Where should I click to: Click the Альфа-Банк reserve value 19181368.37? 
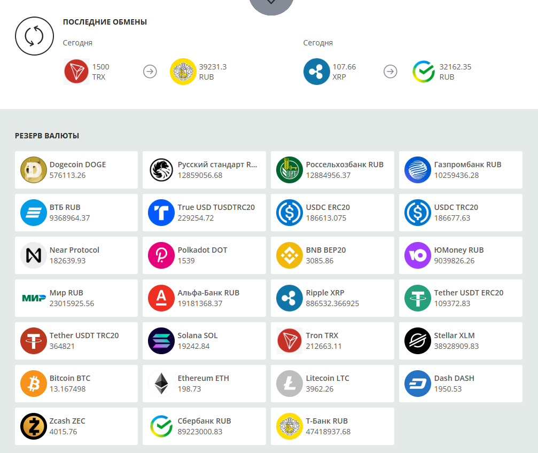200,303
